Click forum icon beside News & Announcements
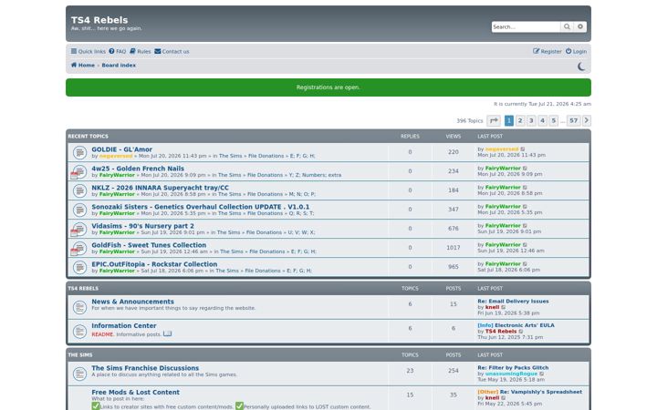 tap(79, 308)
